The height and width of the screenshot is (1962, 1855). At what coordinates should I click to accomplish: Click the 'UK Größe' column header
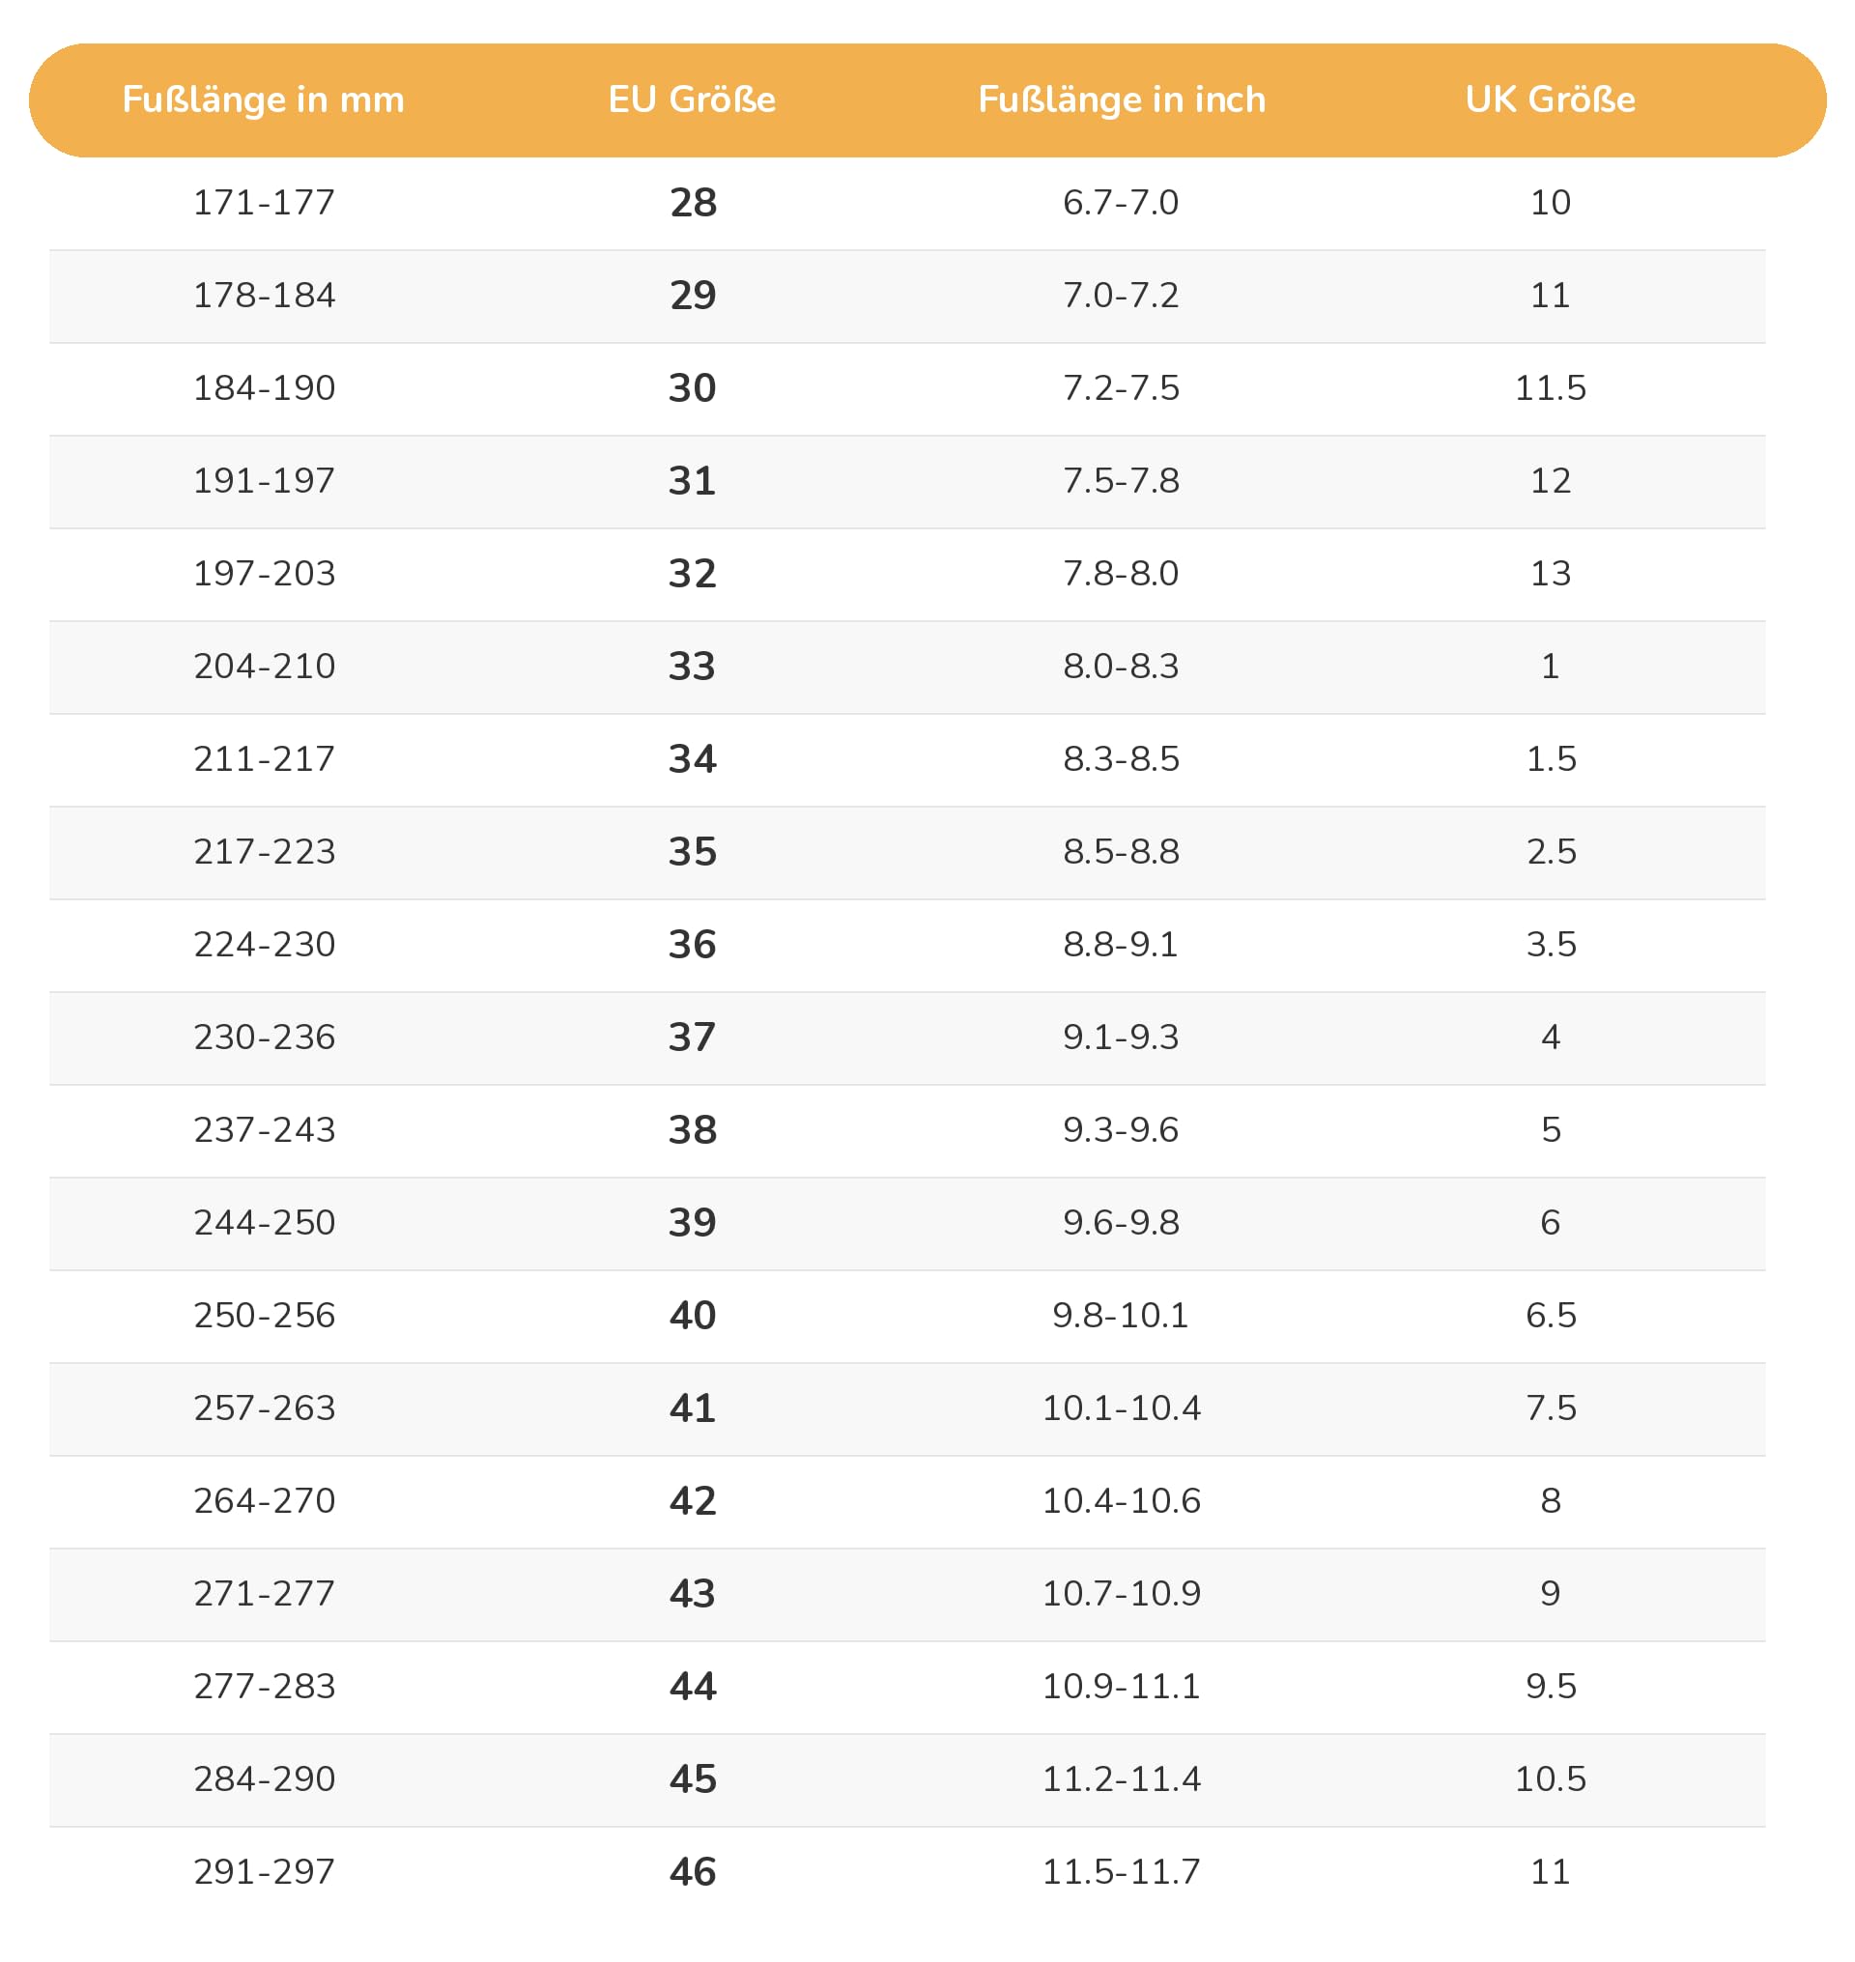coord(1551,99)
